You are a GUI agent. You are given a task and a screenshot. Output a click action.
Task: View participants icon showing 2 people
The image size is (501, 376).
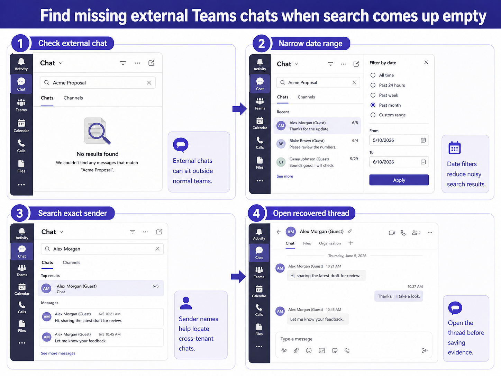tap(416, 233)
